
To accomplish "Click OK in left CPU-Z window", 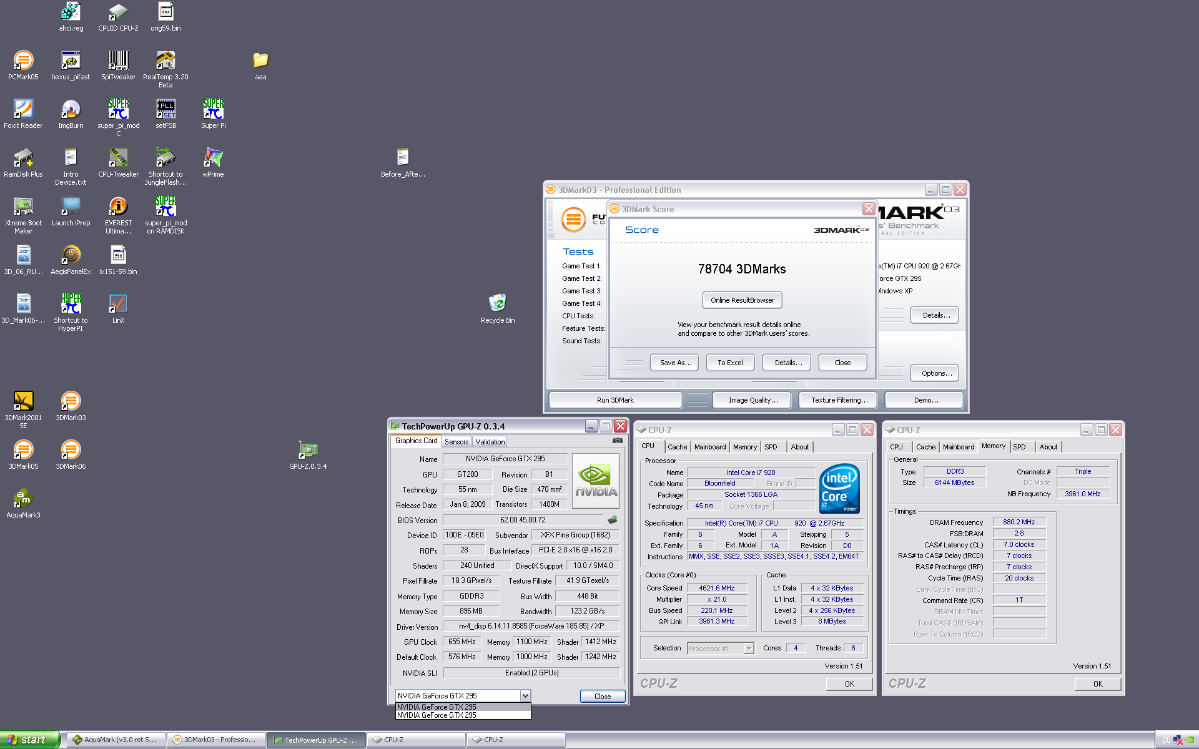I will (849, 684).
